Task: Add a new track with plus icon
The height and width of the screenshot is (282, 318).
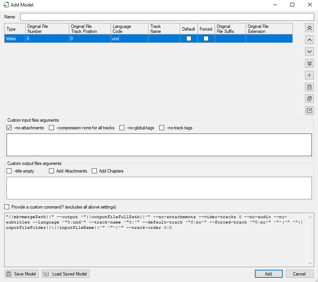Action: click(x=309, y=75)
